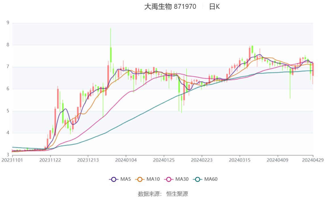Click the price level 6 y-axis label
Screen dimensions: 326x198
(8, 89)
